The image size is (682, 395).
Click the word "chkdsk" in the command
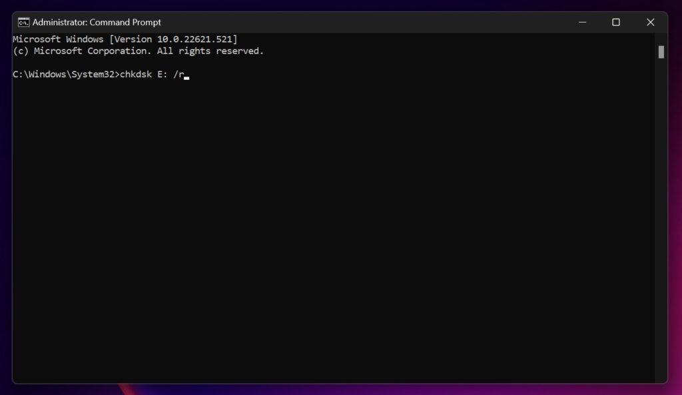[135, 75]
